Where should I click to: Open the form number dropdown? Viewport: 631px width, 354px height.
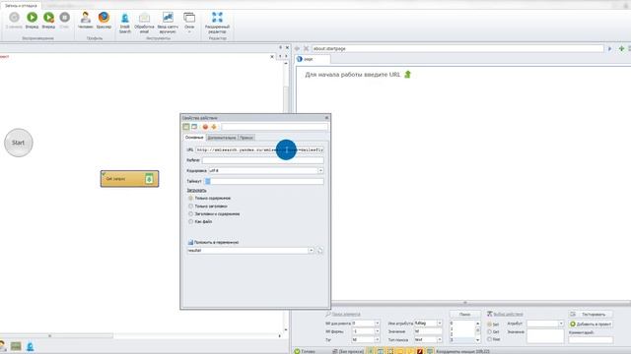pos(377,331)
